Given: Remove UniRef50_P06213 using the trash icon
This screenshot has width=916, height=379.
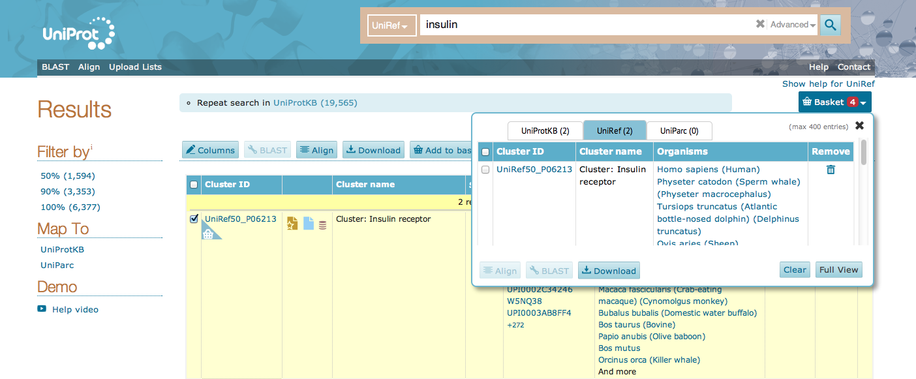Looking at the screenshot, I should [x=831, y=170].
